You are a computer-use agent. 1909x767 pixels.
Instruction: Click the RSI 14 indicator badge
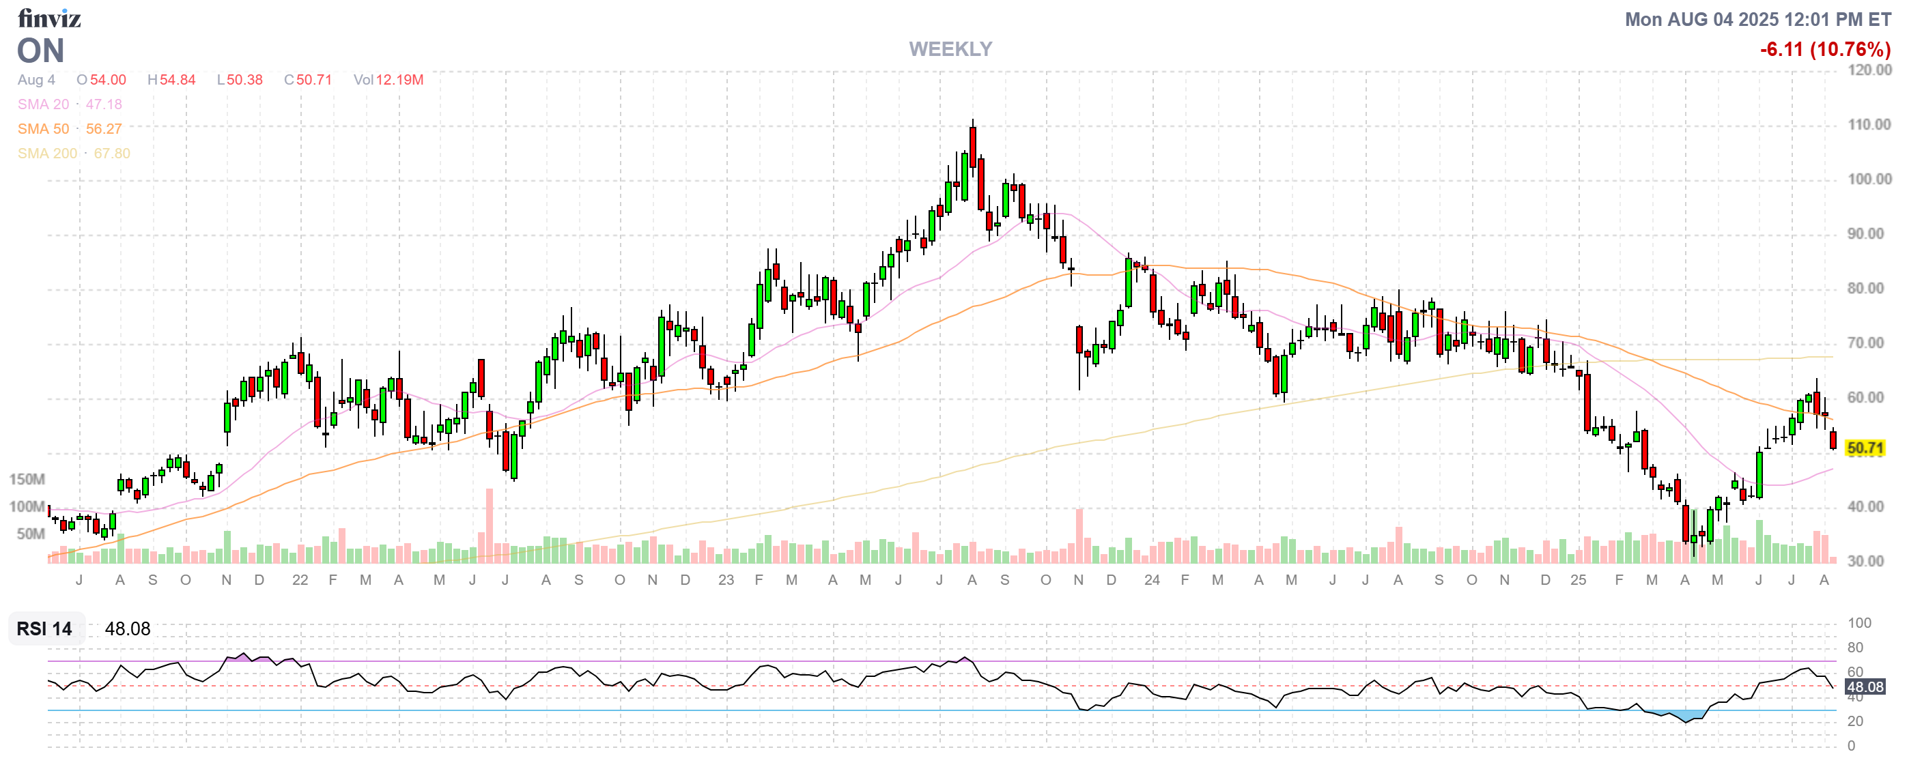click(44, 628)
